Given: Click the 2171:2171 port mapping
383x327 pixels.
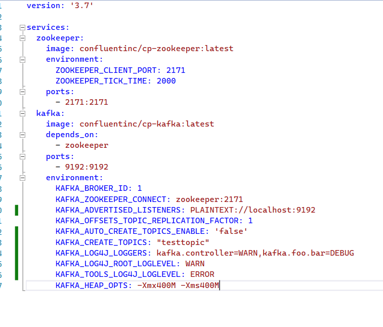Looking at the screenshot, I should [x=87, y=102].
